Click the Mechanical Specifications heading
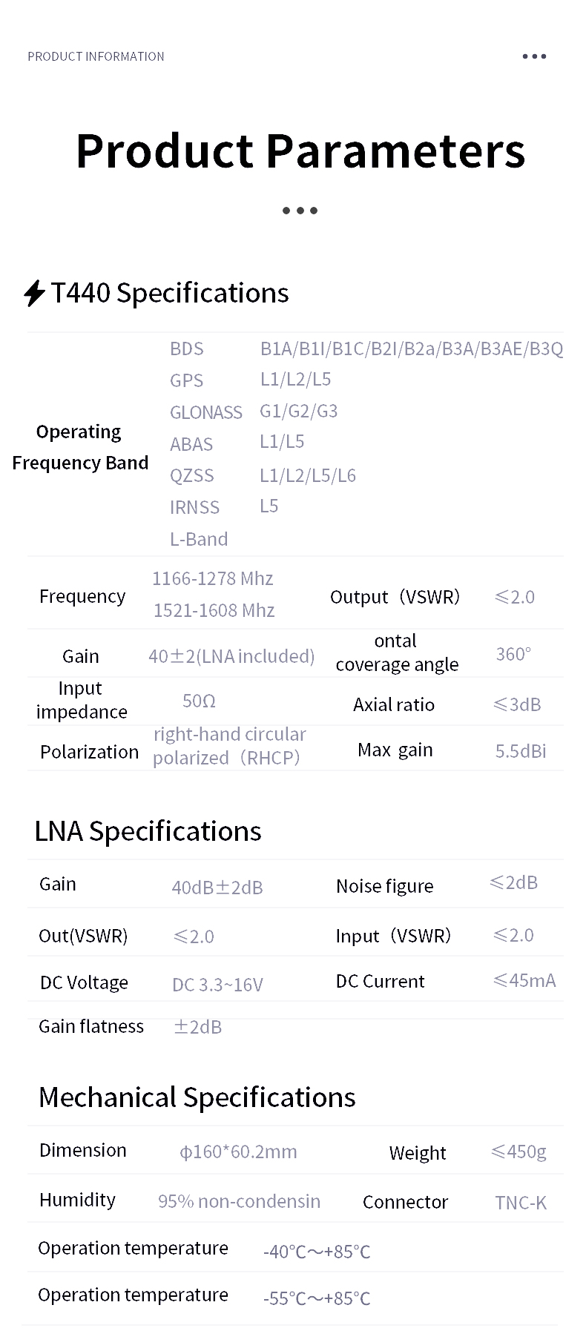Image resolution: width=586 pixels, height=1328 pixels. [197, 1097]
